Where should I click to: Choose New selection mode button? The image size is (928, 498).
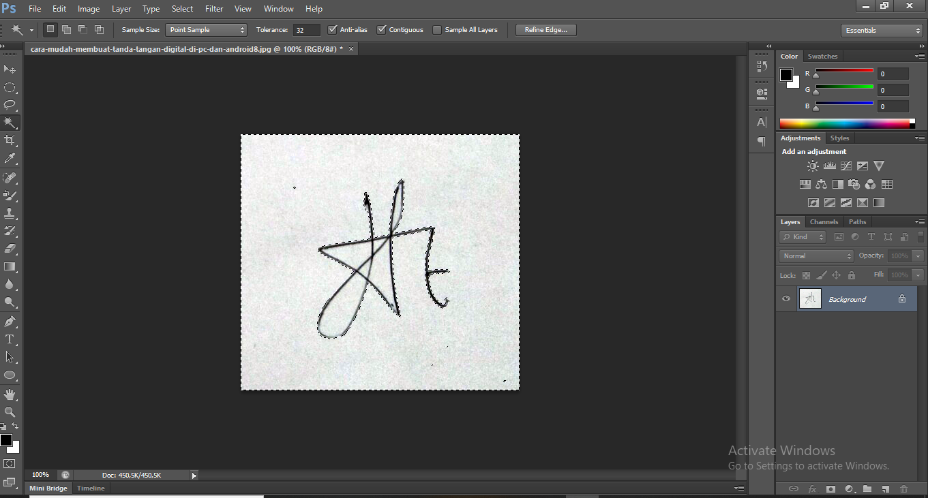pyautogui.click(x=50, y=29)
